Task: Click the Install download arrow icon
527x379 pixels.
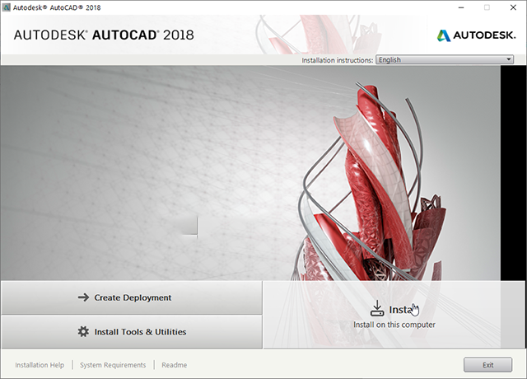Action: (x=377, y=308)
